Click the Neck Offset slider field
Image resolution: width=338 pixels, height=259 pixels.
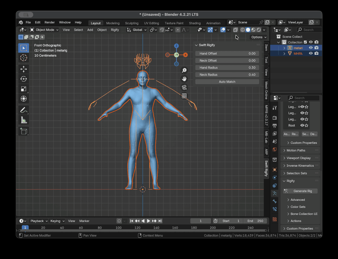[x=227, y=61]
